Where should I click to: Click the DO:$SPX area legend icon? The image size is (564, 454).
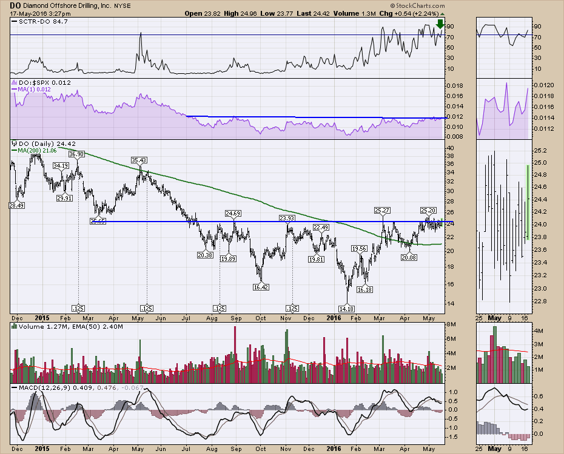coord(15,82)
